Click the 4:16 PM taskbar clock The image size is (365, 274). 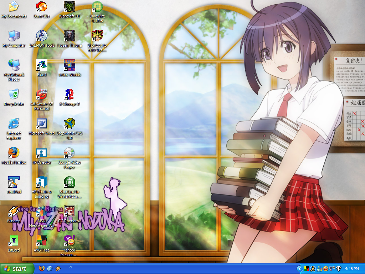(x=352, y=269)
